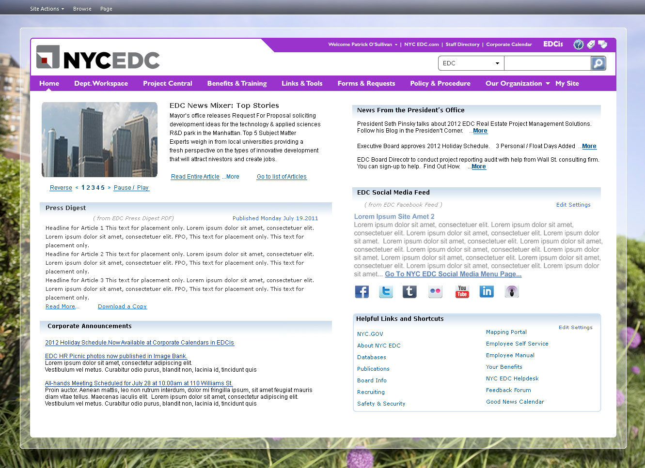
Task: Open Databases helpful link
Action: (x=372, y=357)
